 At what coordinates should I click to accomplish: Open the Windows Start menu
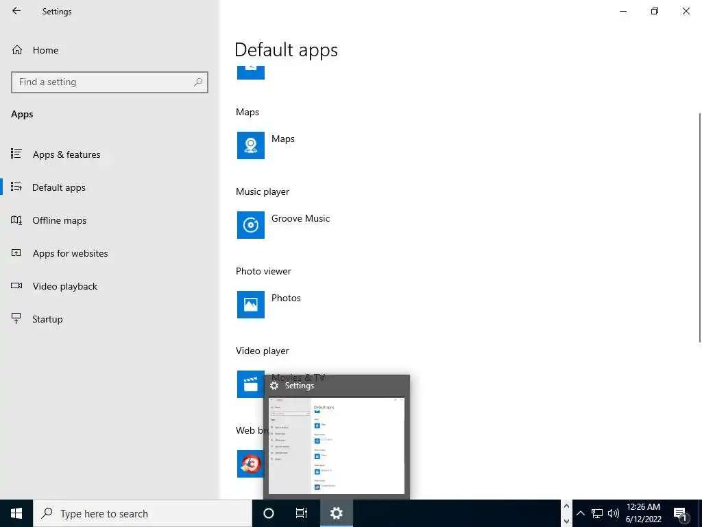(16, 513)
